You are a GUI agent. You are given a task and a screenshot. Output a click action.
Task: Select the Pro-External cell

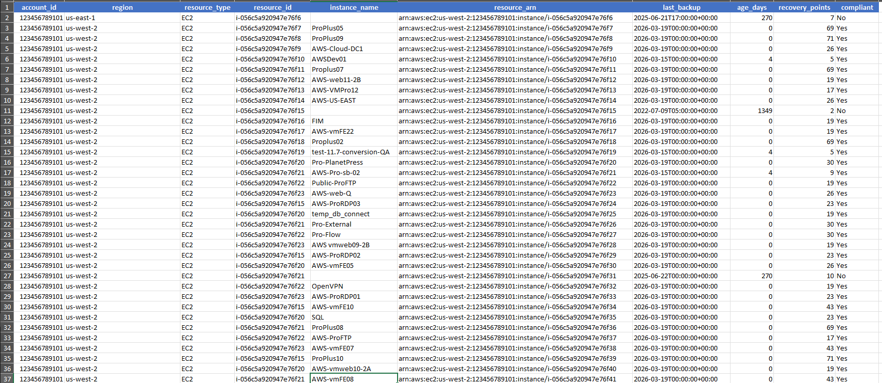click(x=354, y=224)
